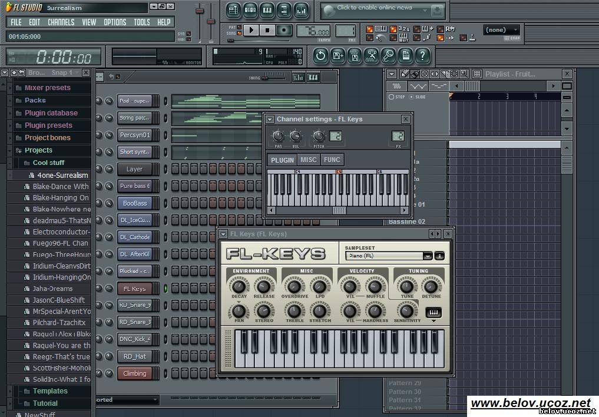This screenshot has height=417, width=599.
Task: Click the Save new version button
Action: 337,56
